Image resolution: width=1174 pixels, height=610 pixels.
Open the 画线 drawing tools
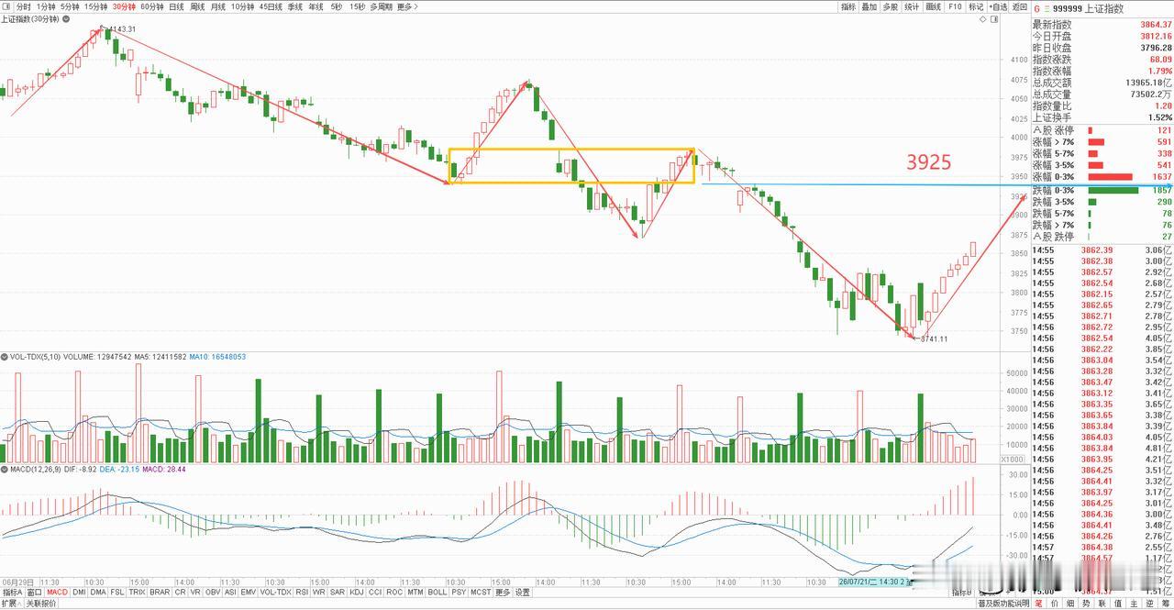(934, 6)
